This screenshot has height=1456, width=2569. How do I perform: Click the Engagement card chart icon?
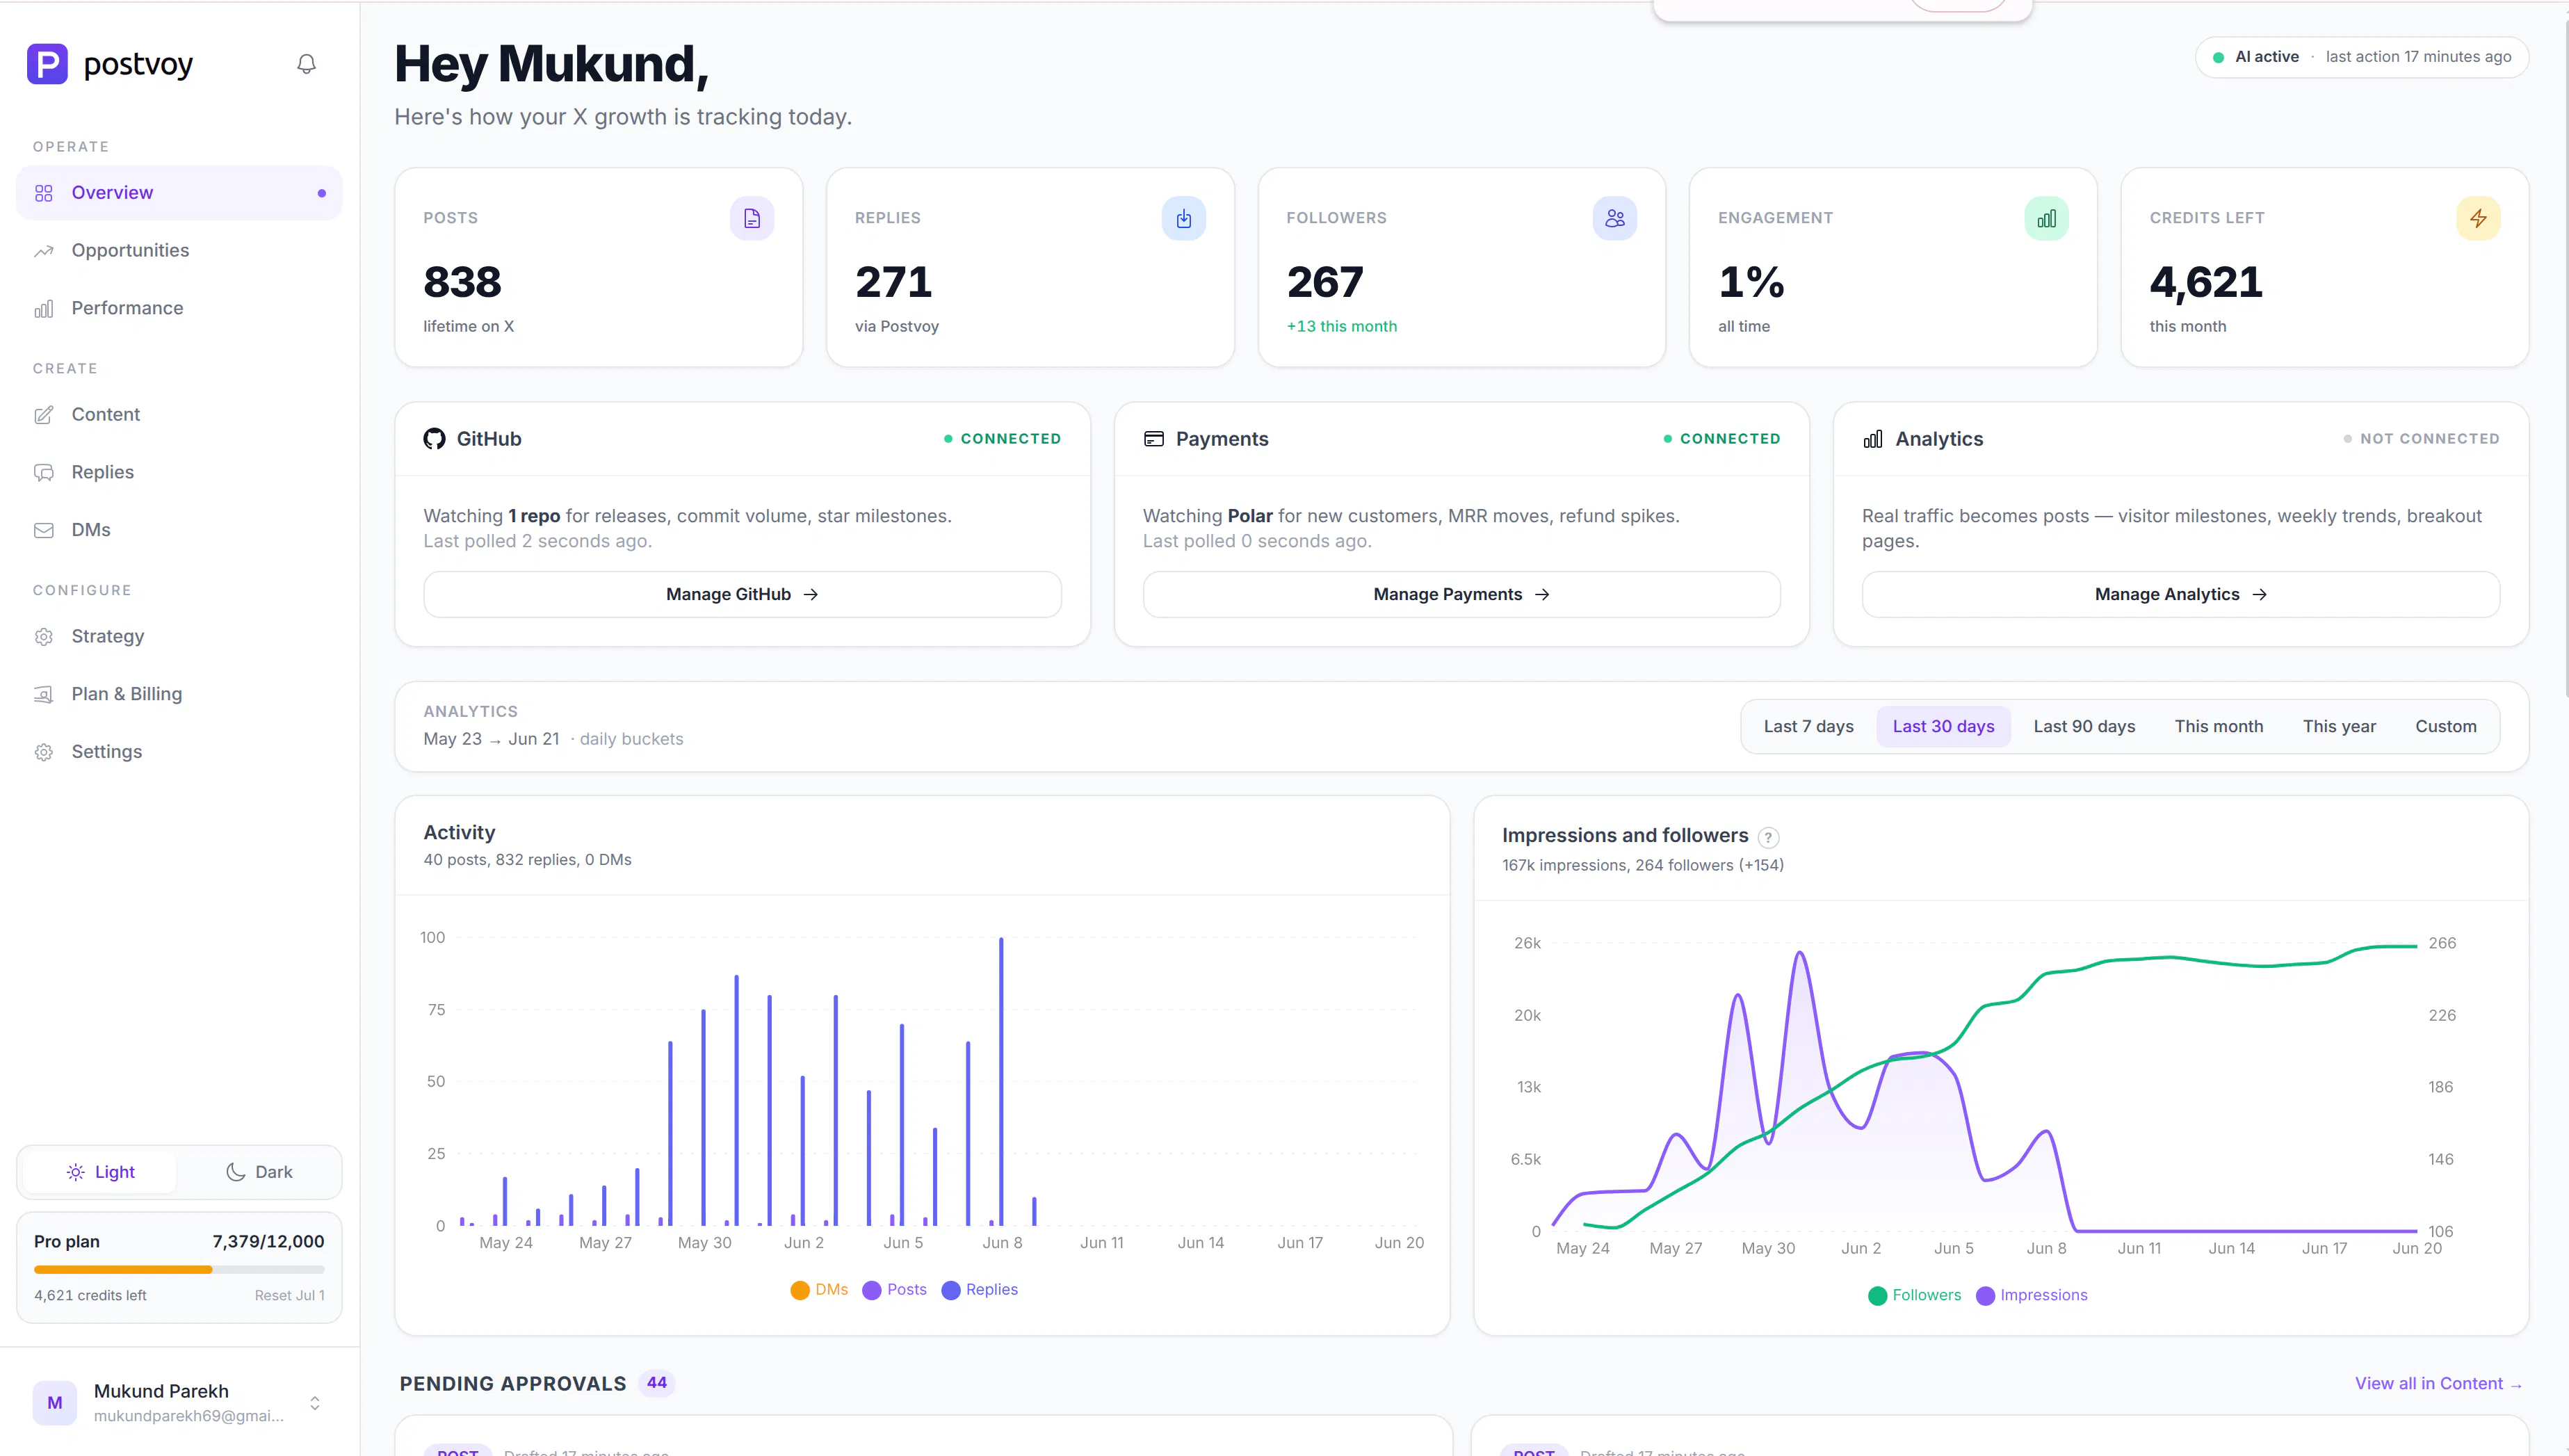2046,218
